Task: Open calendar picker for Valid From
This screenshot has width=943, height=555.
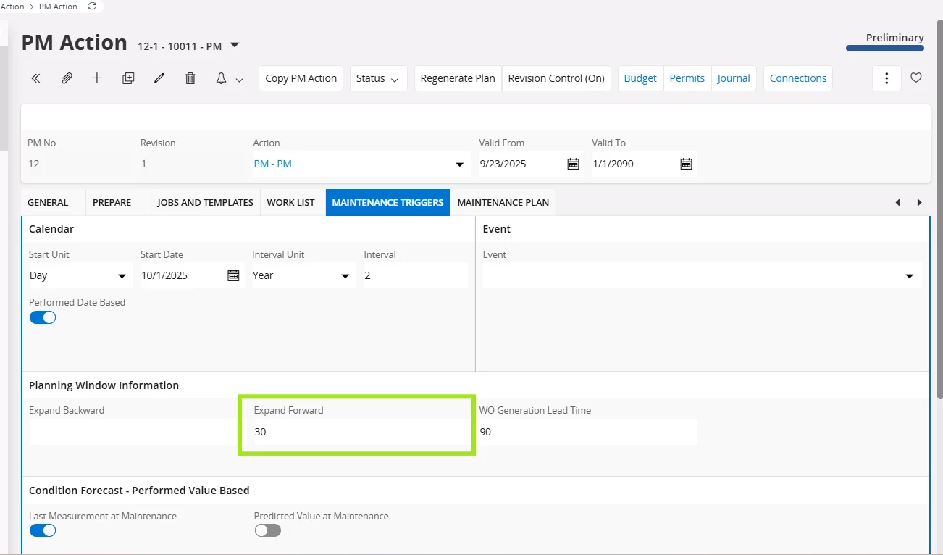Action: point(573,164)
